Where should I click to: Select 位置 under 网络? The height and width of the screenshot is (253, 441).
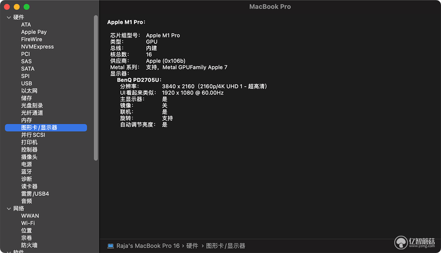pos(26,230)
